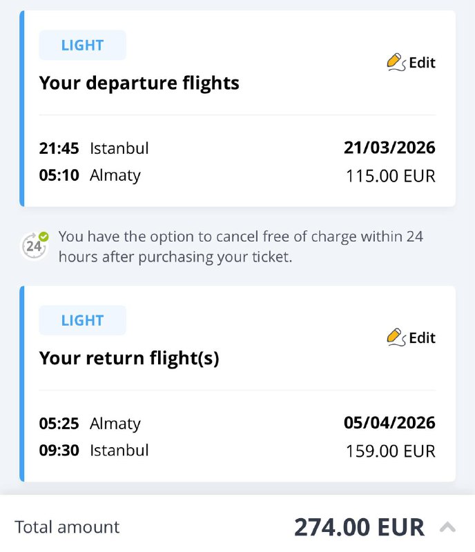Select the 05:25 Almaty return departure row
The image size is (475, 552).
(90, 423)
